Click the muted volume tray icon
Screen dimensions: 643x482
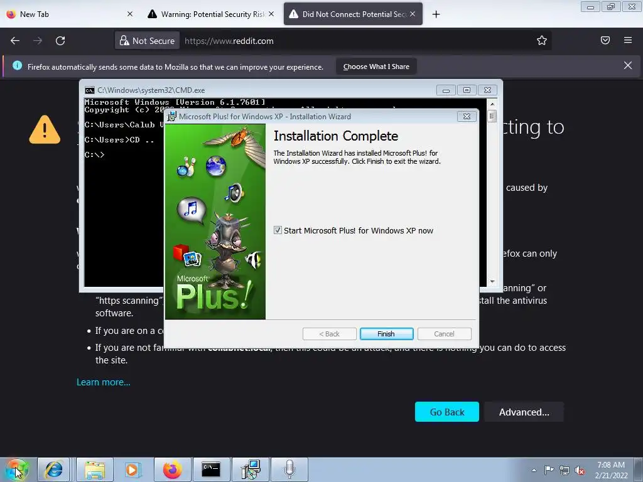(580, 471)
